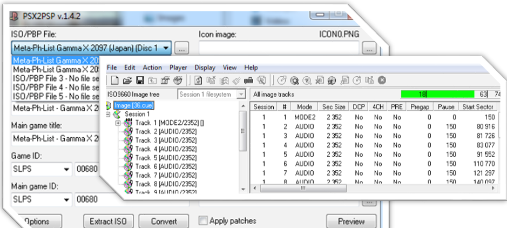Image resolution: width=507 pixels, height=228 pixels.
Task: Click the Convert button
Action: 164,222
